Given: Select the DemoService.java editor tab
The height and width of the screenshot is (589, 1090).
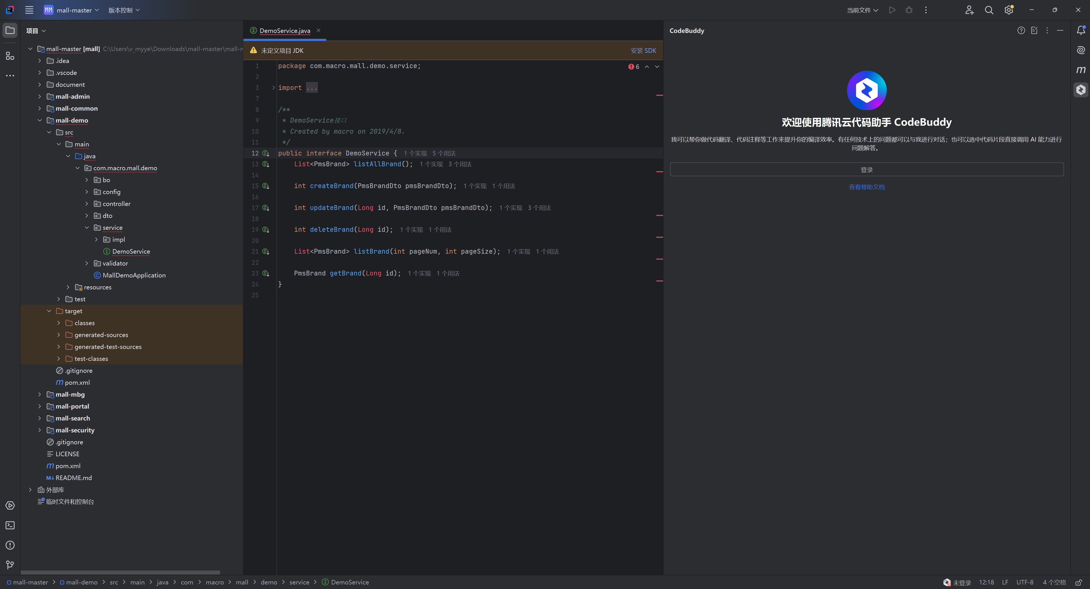Looking at the screenshot, I should pyautogui.click(x=284, y=30).
